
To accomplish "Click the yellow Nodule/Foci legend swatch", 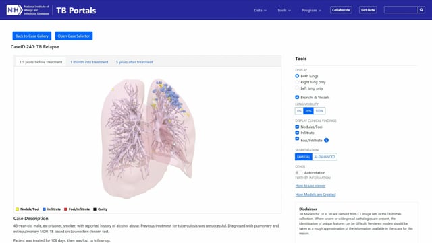I will click(17, 209).
